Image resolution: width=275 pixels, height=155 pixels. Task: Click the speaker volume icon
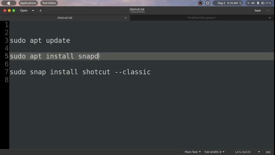click(253, 3)
